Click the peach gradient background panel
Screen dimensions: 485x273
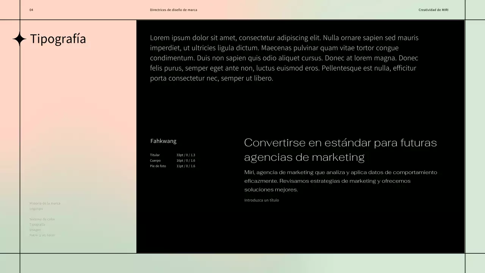pyautogui.click(x=76, y=114)
